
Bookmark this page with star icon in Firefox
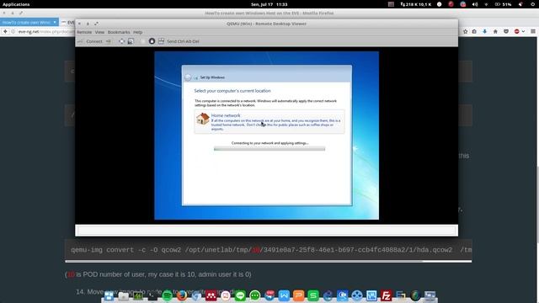click(x=466, y=32)
